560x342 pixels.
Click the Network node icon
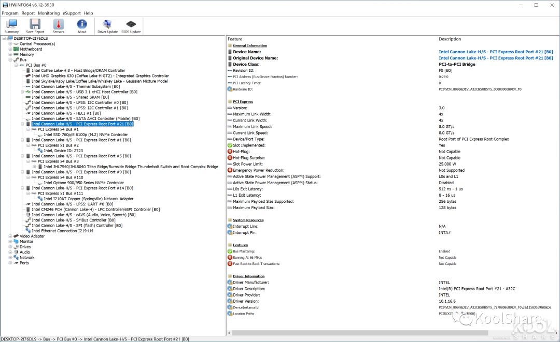16,257
